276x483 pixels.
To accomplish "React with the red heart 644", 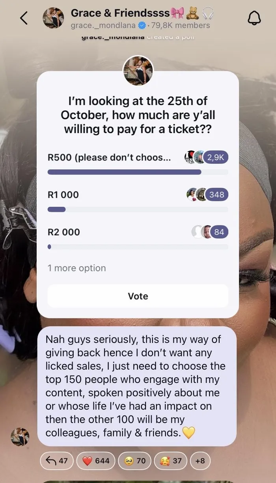I will tap(96, 461).
